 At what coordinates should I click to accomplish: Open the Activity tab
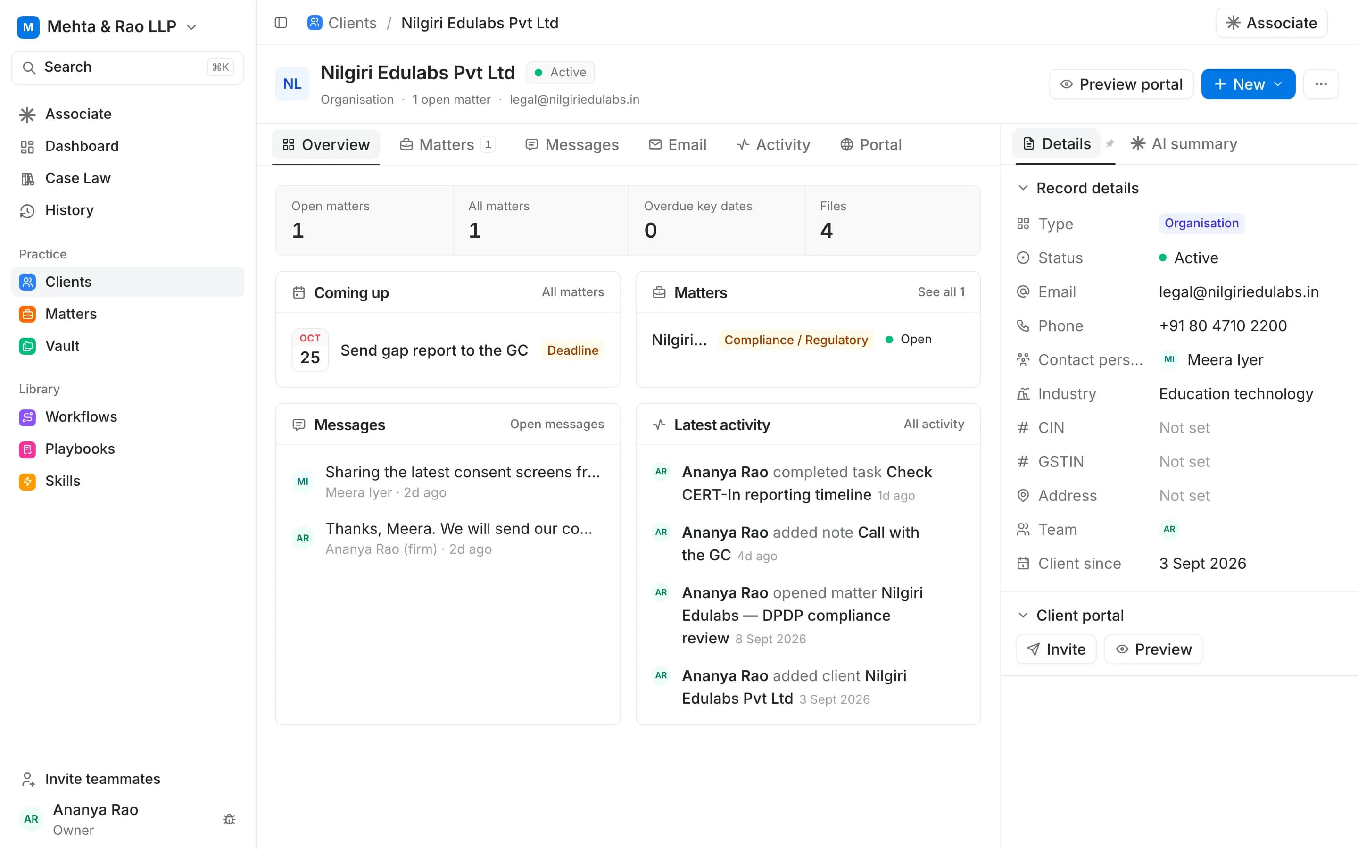coord(773,145)
